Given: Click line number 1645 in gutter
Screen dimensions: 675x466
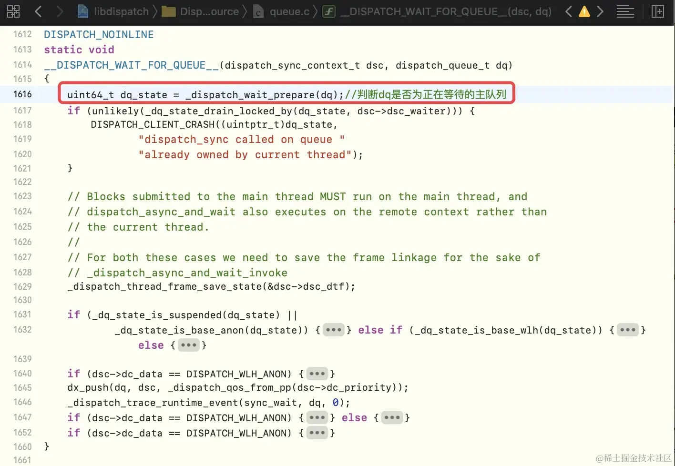Looking at the screenshot, I should 22,387.
